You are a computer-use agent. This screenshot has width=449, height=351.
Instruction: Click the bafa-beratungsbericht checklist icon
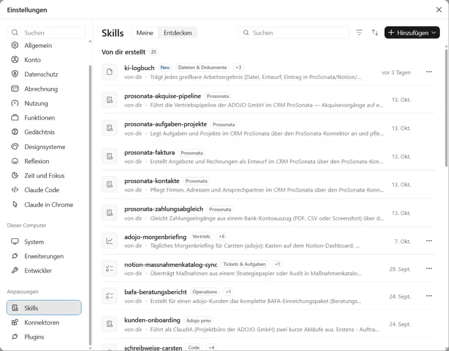pyautogui.click(x=110, y=296)
